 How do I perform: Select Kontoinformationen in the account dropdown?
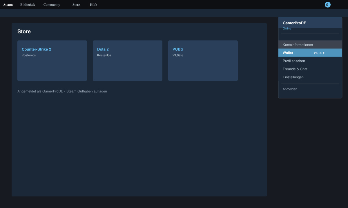[x=310, y=44]
